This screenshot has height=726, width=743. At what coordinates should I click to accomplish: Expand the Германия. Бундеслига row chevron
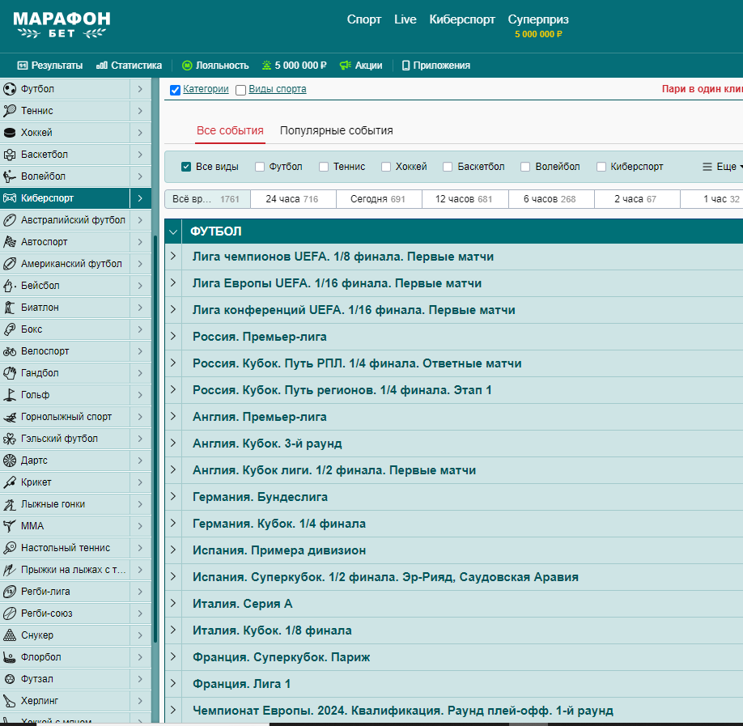(x=173, y=496)
